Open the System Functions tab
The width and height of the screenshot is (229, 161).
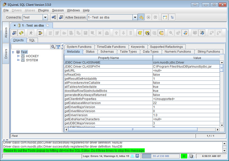pos(79,47)
